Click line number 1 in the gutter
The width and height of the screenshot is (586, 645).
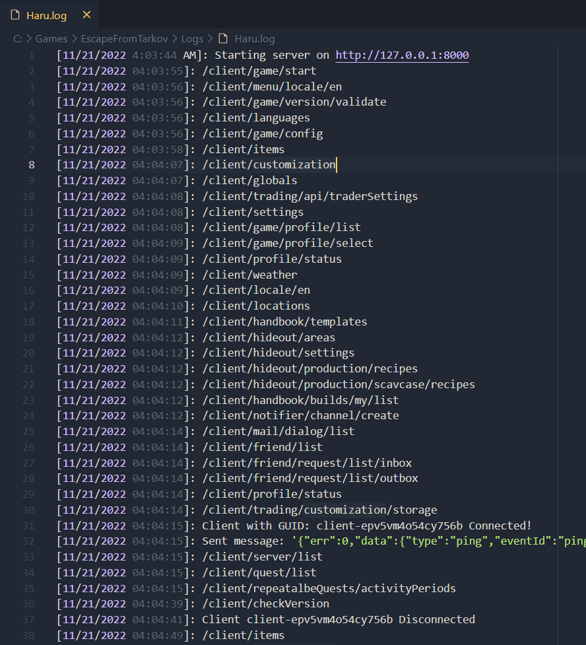pos(32,55)
